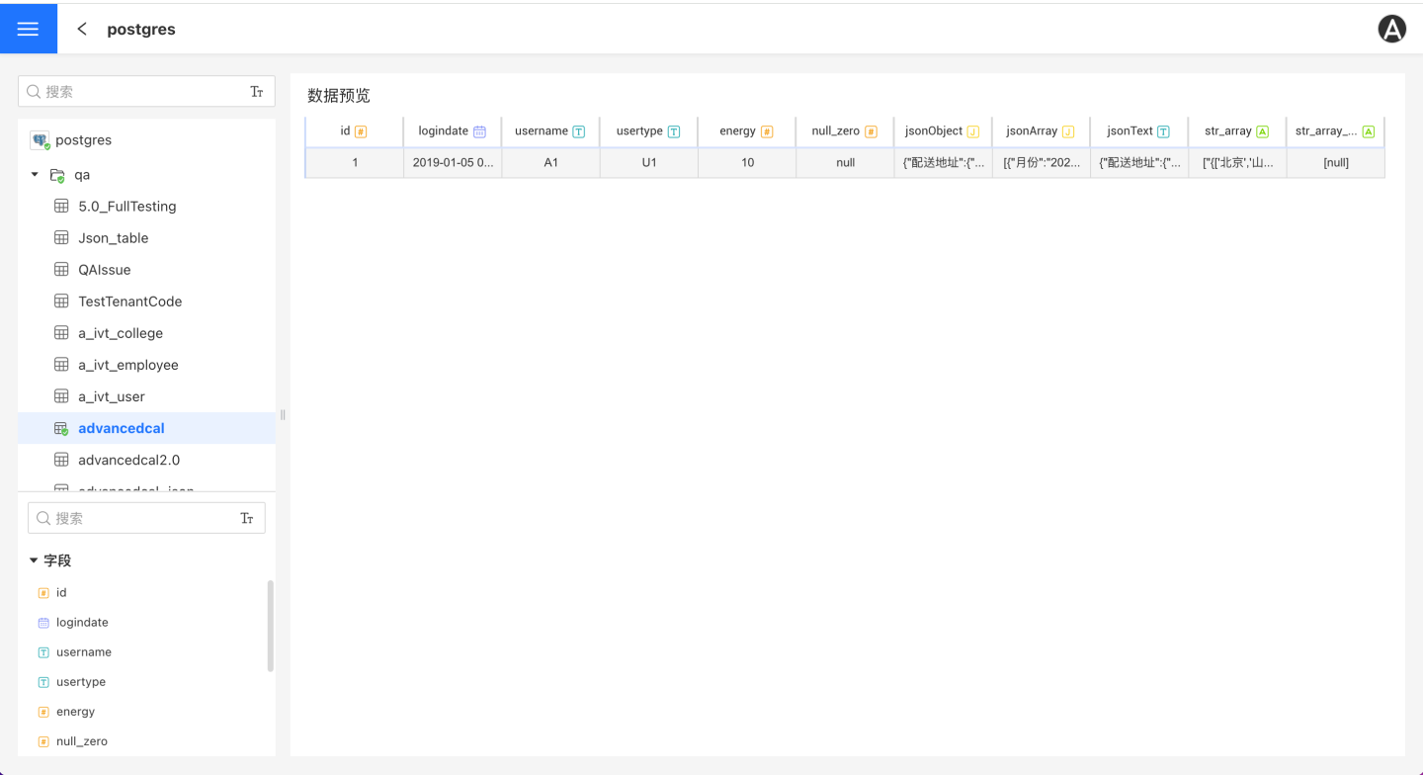Viewport: 1423px width, 775px height.
Task: Click the fields list vertical scrollbar
Action: click(270, 626)
